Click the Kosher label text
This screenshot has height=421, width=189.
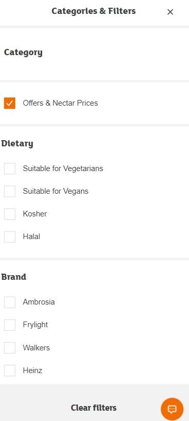pos(35,214)
